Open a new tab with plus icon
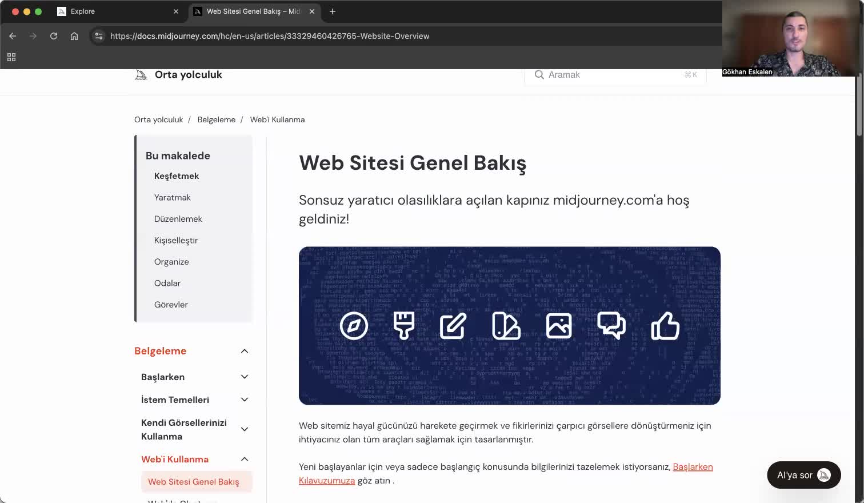864x503 pixels. coord(333,11)
